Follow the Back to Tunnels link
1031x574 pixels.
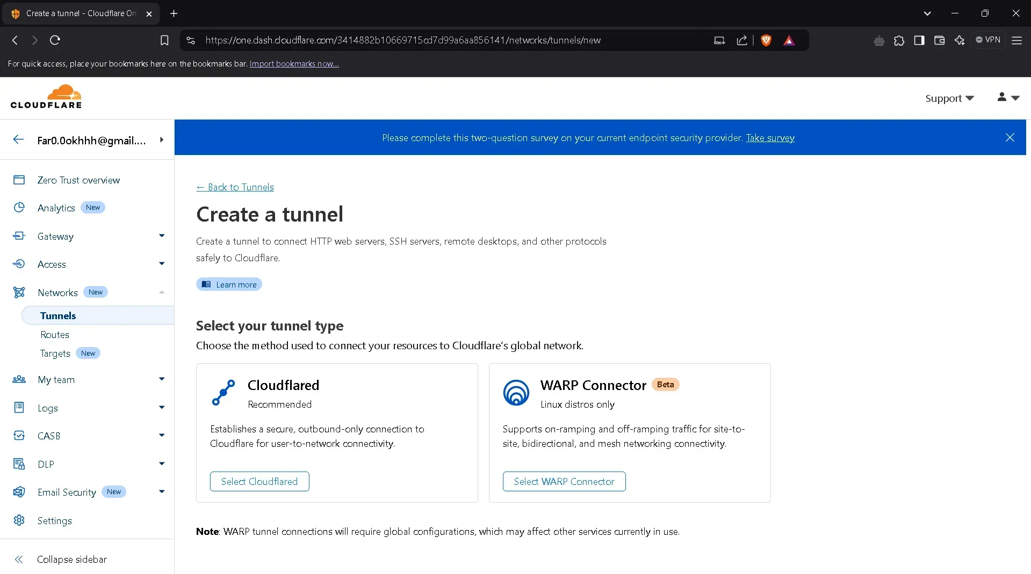[235, 187]
